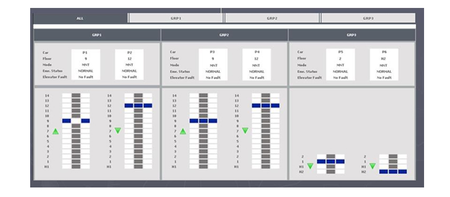Click the GRP1 section header
The height and width of the screenshot is (197, 450).
click(97, 35)
